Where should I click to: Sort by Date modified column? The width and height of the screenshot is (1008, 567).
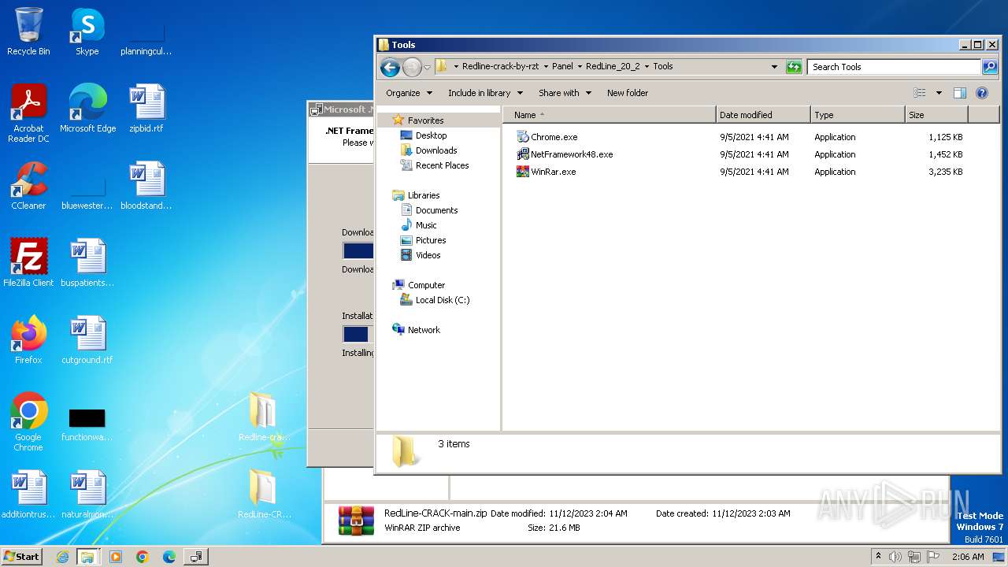(x=763, y=115)
